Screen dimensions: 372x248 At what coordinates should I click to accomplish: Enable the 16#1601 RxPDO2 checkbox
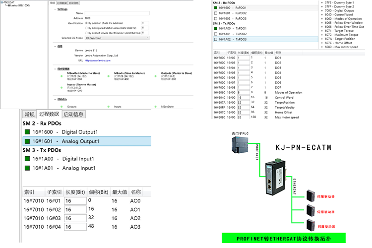(215, 13)
